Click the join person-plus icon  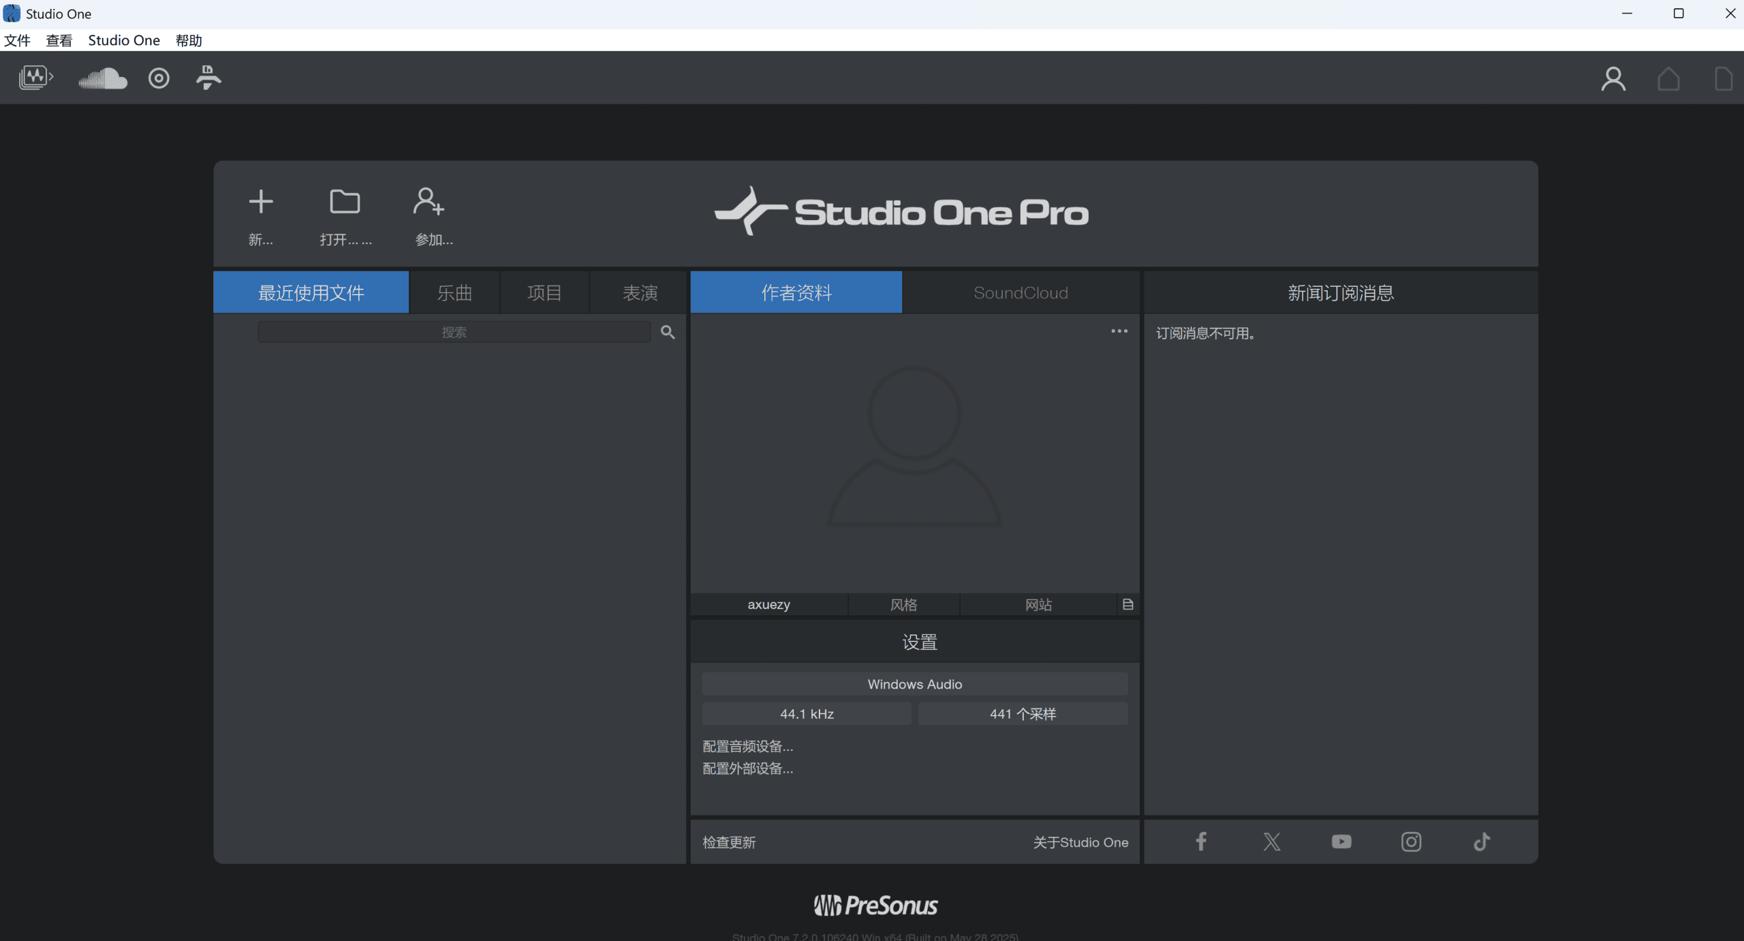[x=429, y=202]
